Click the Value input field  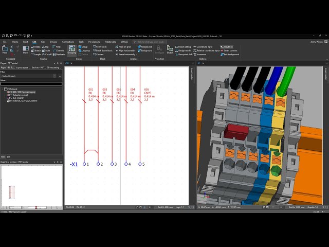[31, 83]
